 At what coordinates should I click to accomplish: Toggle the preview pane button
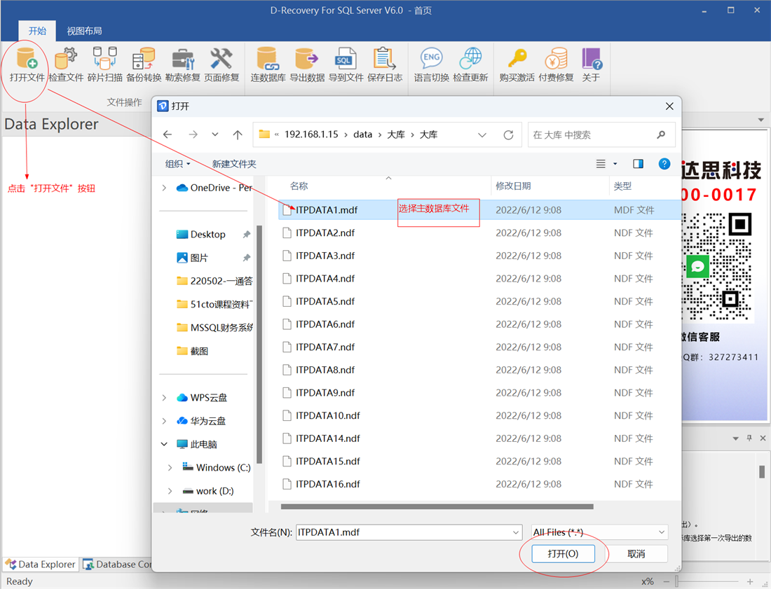click(x=639, y=164)
